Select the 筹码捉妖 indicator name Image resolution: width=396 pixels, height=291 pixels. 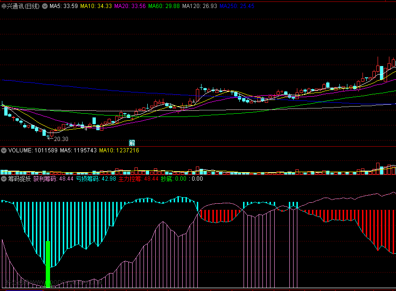19,179
